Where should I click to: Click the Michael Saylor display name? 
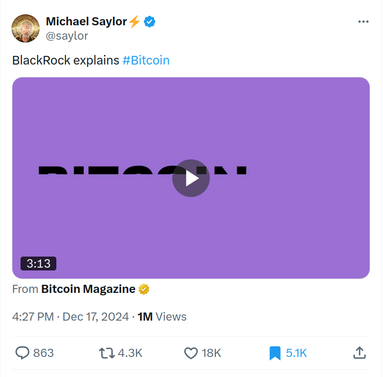point(86,22)
